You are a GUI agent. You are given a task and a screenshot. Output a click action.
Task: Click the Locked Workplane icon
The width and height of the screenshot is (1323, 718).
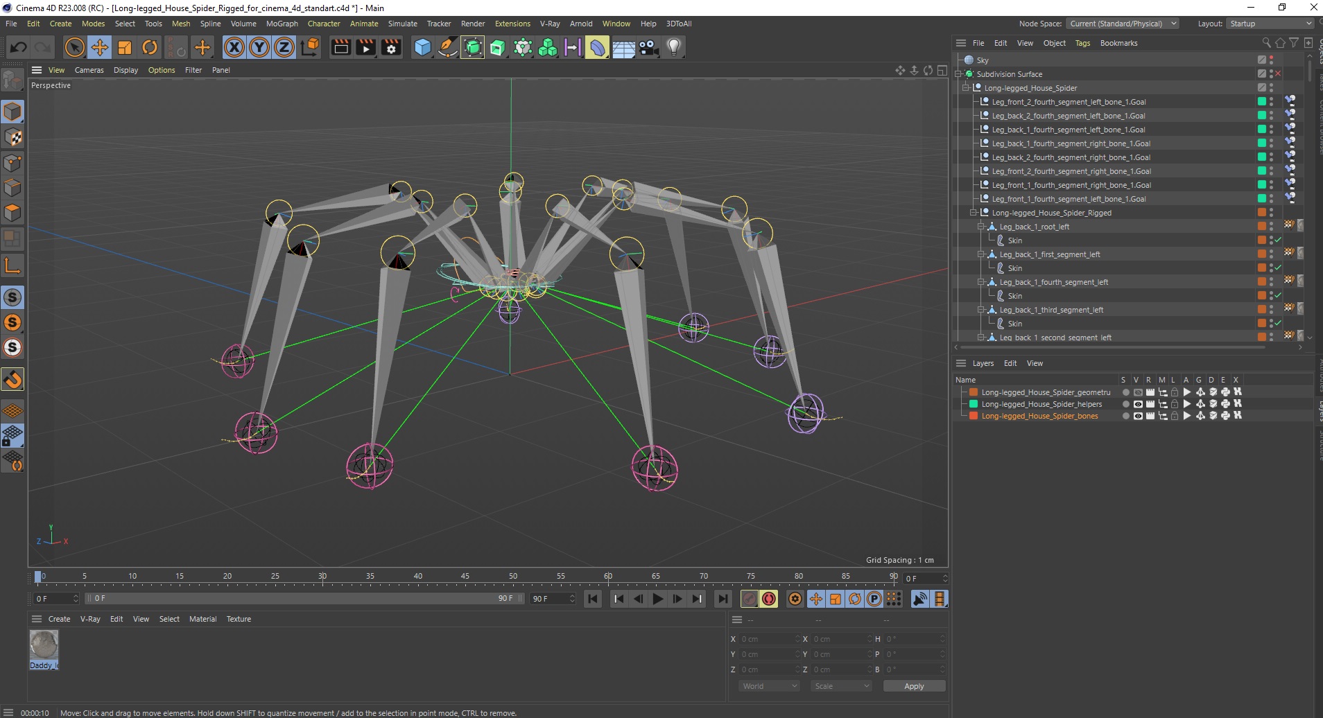(13, 436)
